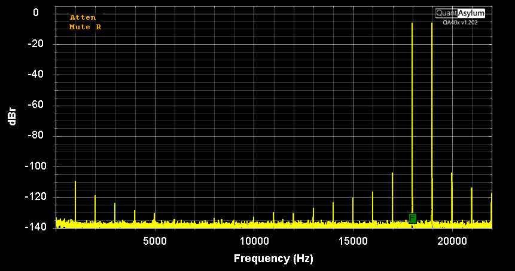The image size is (515, 271).
Task: Click the "15000" frequency axis label
Action: point(353,241)
